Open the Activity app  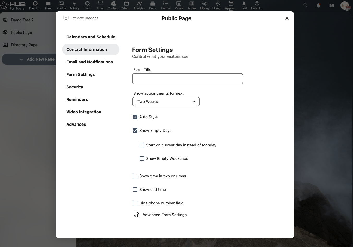pos(74,5)
